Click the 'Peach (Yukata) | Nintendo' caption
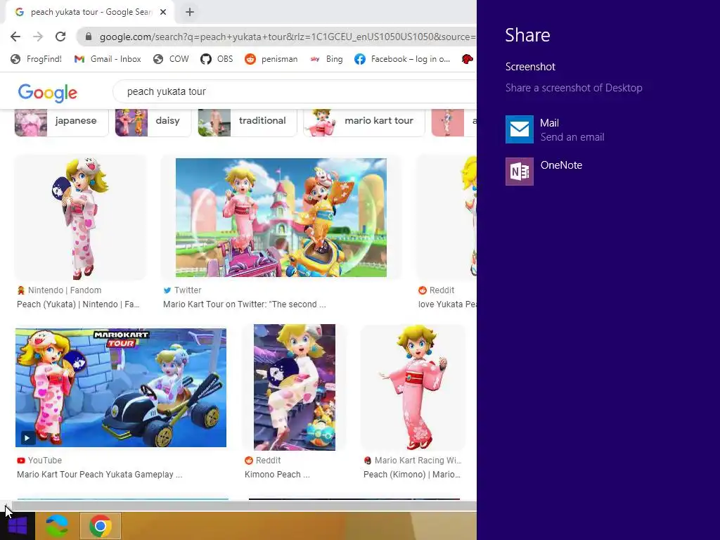 pyautogui.click(x=78, y=304)
